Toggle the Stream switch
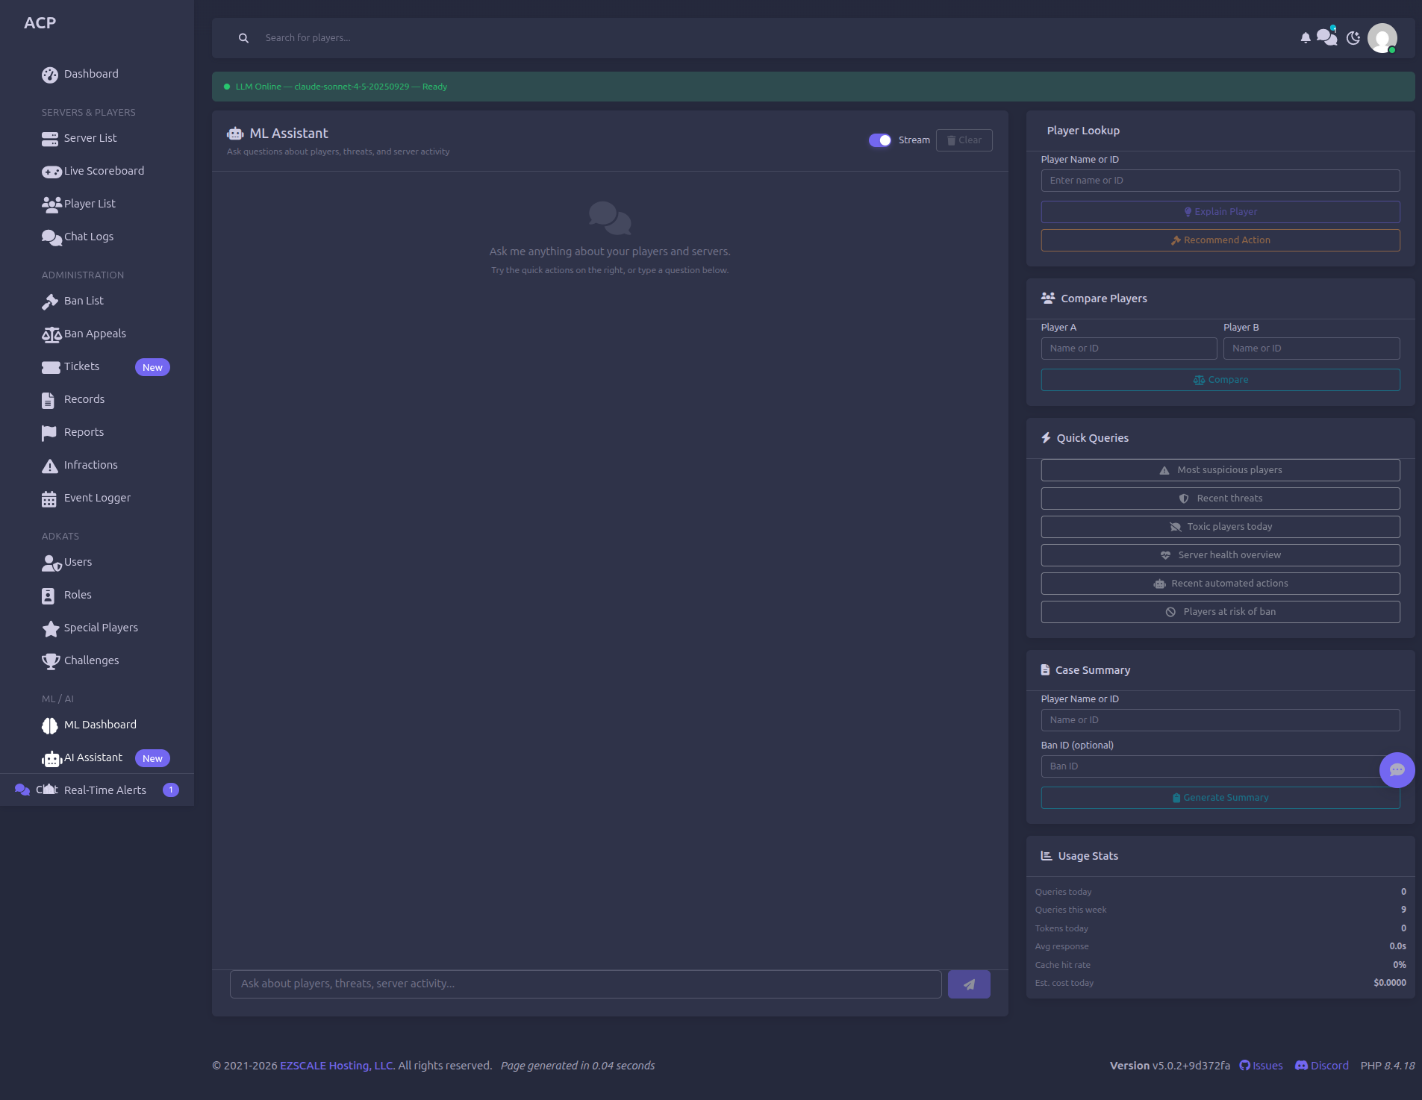Screen dimensions: 1422x1100 click(880, 140)
